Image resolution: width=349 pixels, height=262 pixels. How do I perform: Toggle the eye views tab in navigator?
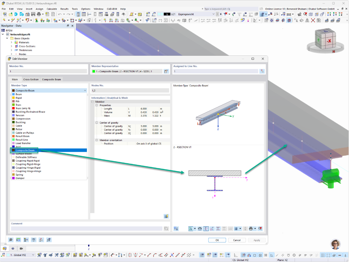pyautogui.click(x=13, y=249)
